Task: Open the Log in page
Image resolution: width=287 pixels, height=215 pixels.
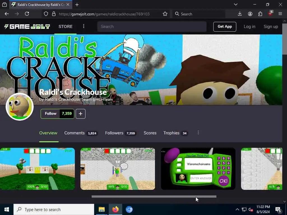Action: [x=249, y=27]
